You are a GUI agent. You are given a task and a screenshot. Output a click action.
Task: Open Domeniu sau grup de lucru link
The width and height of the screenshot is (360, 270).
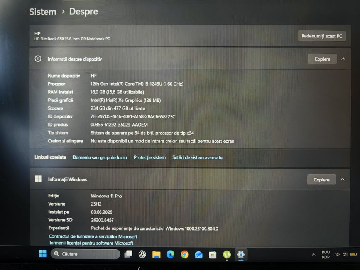pos(100,157)
